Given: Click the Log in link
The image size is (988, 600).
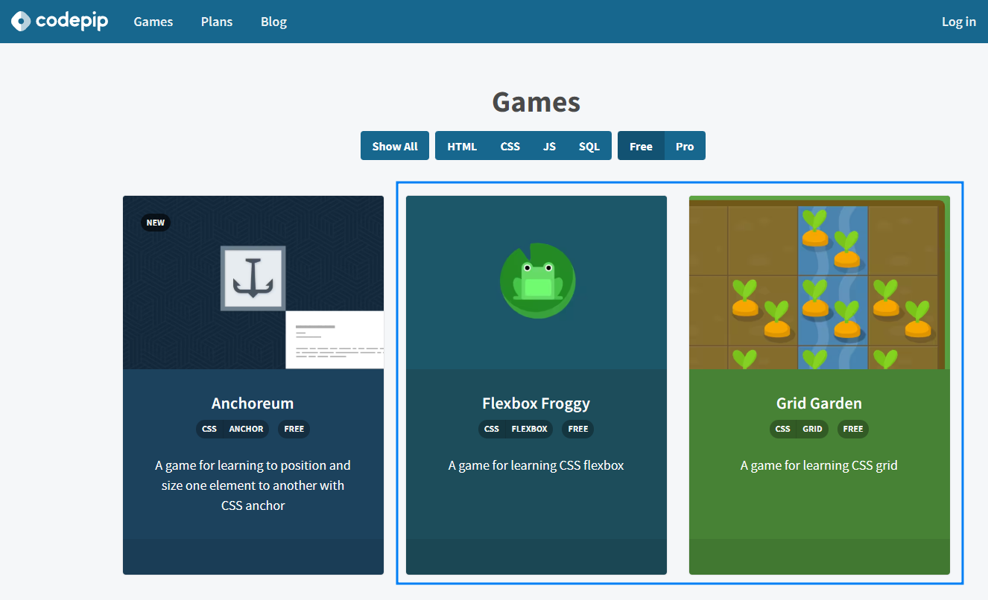Looking at the screenshot, I should [x=959, y=22].
